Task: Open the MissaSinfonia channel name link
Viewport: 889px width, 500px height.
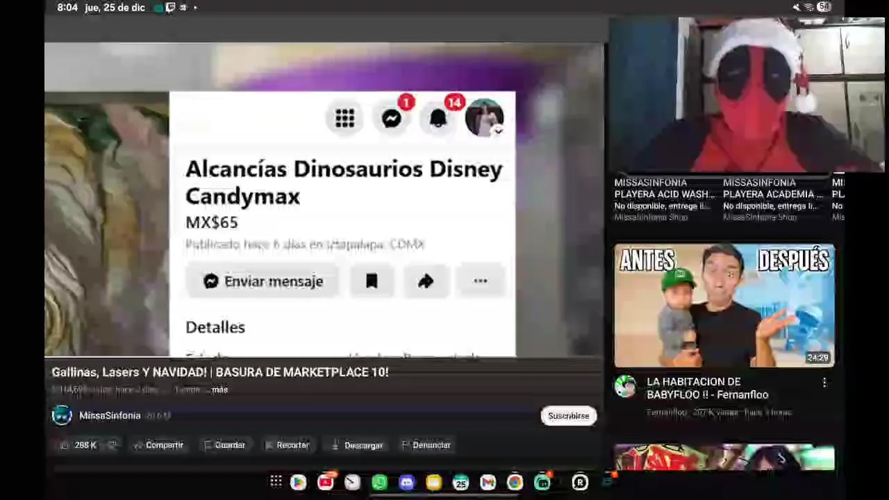Action: [110, 415]
